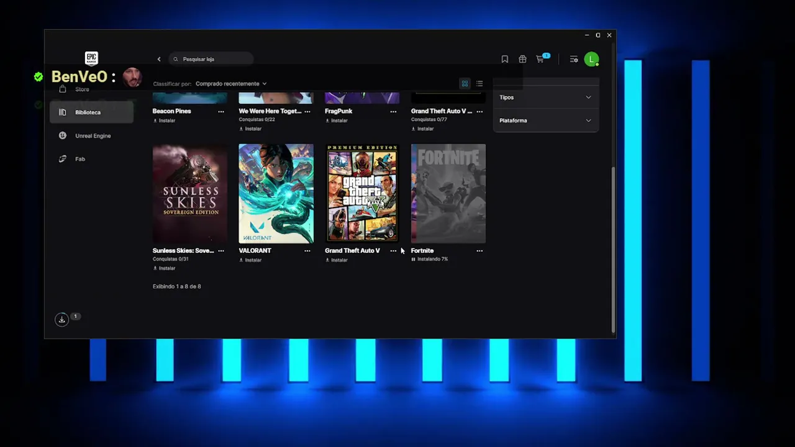Viewport: 795px width, 447px height.
Task: Install We Were Here Together via Instalar
Action: [250, 129]
